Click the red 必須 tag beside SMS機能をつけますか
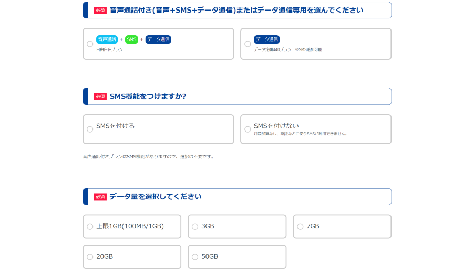The height and width of the screenshot is (272, 473). [x=100, y=97]
